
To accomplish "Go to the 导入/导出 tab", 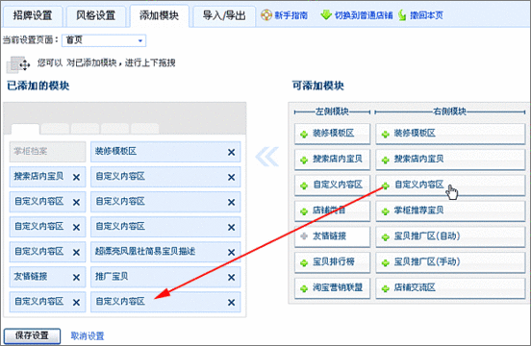I will [x=224, y=16].
